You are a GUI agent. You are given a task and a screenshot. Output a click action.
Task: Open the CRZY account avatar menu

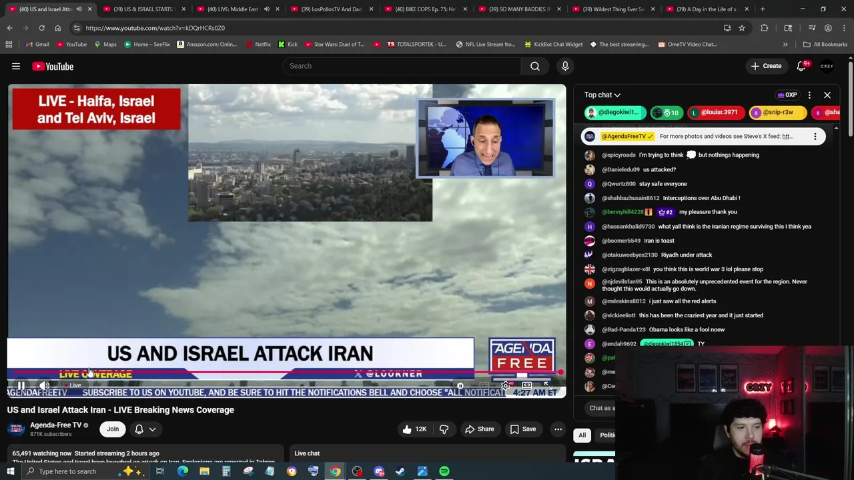click(x=827, y=66)
